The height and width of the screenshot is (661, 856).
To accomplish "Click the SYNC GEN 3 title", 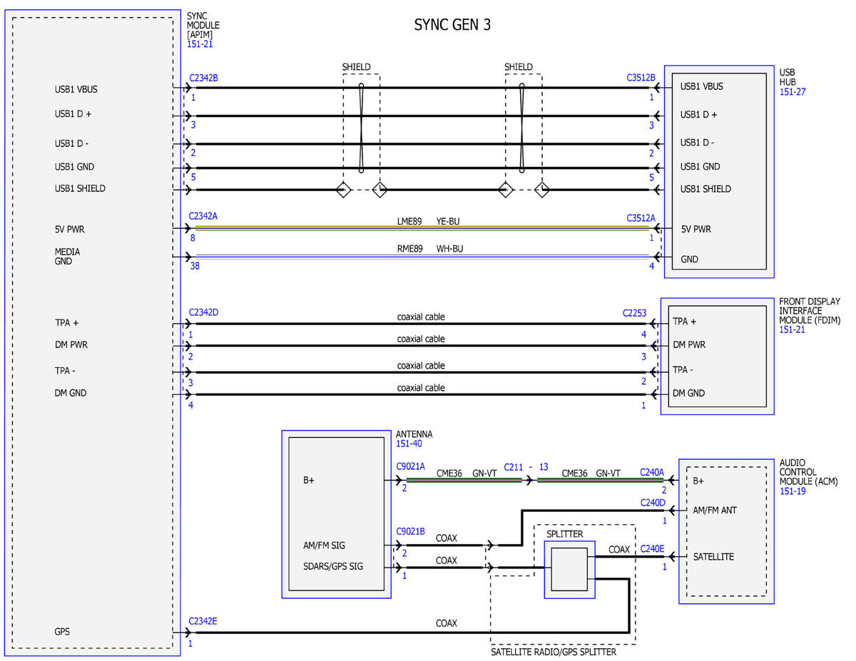I will click(452, 25).
